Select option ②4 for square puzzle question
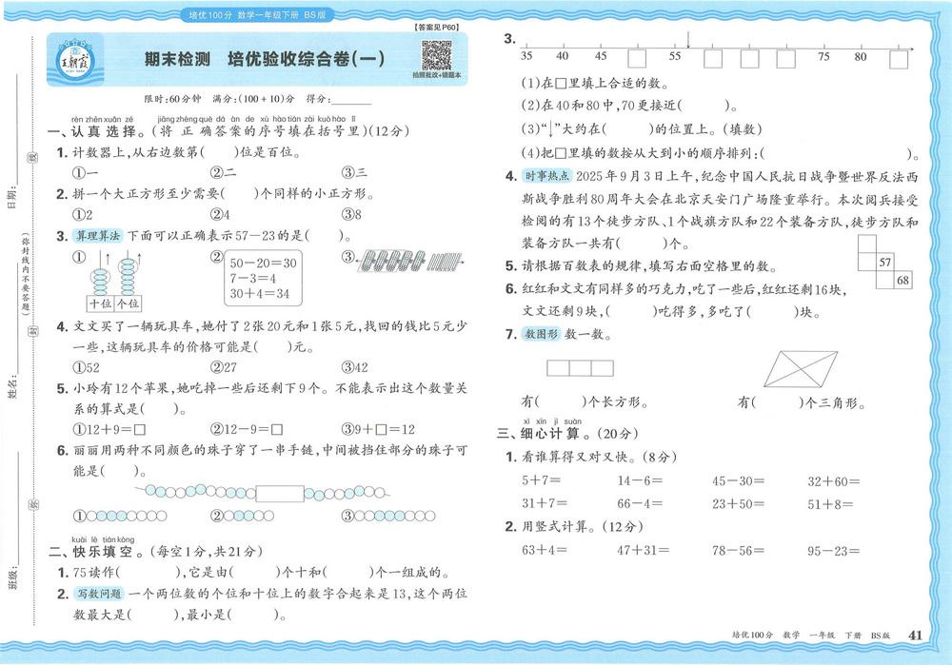Viewport: 952px width, 665px height. [x=220, y=214]
